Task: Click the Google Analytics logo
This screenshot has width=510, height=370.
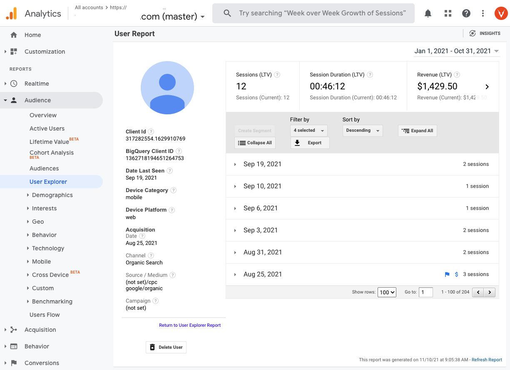Action: pos(11,13)
